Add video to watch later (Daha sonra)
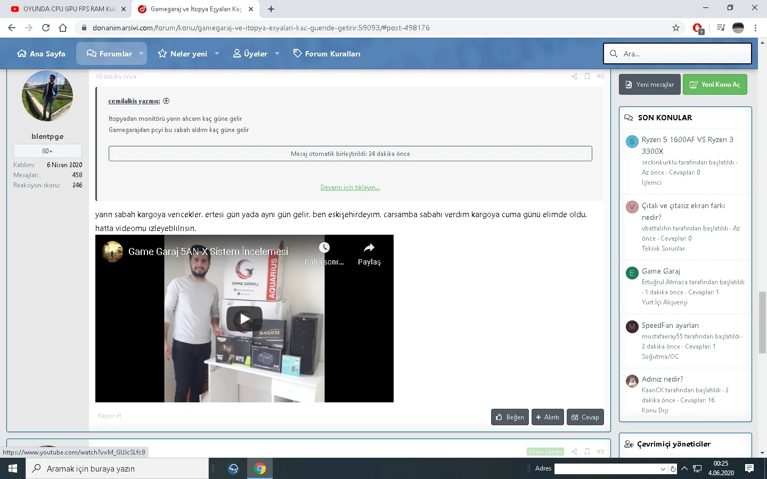Image resolution: width=767 pixels, height=479 pixels. coord(324,253)
